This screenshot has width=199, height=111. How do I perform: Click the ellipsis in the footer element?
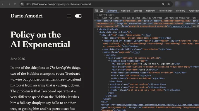tap(168, 90)
